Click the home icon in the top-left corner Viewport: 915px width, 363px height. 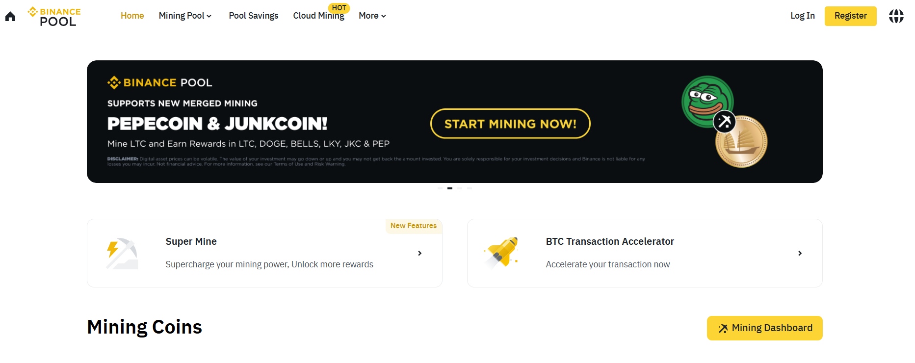click(10, 17)
